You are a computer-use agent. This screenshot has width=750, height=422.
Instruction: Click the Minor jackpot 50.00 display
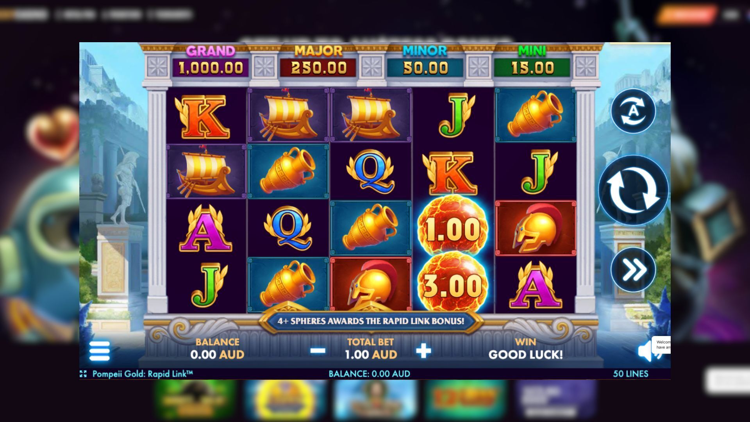click(425, 68)
